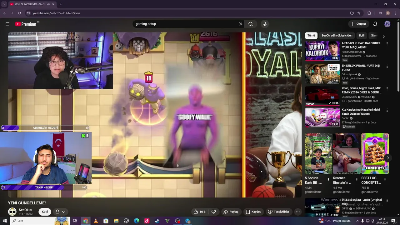
Task: Pause the video by clicking the player
Action: pyautogui.click(x=155, y=115)
